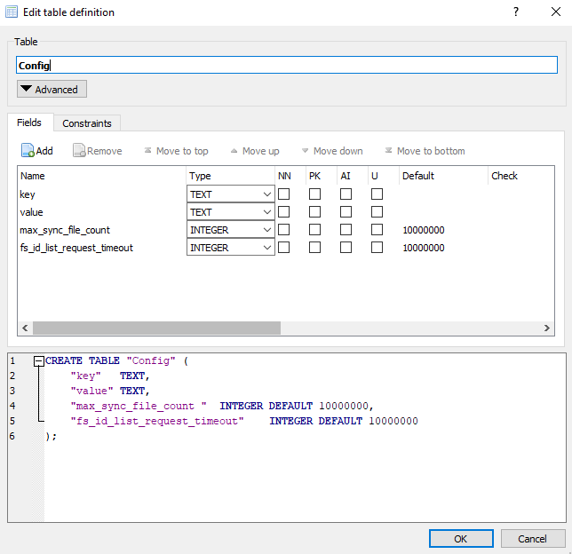Click the Remove field icon
This screenshot has height=554, width=572.
79,151
